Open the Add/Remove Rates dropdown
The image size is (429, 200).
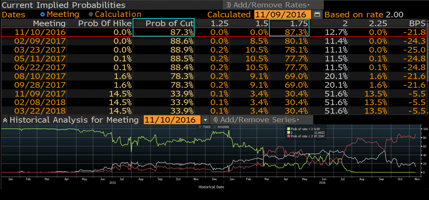(273, 5)
